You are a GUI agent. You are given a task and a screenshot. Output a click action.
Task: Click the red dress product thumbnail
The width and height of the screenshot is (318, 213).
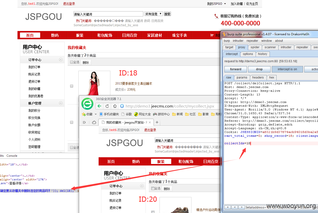pos(94,83)
